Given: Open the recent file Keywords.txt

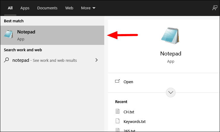Looking at the screenshot, I should (x=134, y=121).
